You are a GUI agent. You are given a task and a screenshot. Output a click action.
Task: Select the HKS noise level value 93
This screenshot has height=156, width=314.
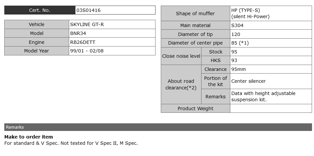(x=234, y=60)
